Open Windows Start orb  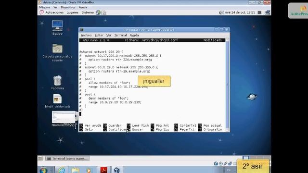tap(43, 170)
